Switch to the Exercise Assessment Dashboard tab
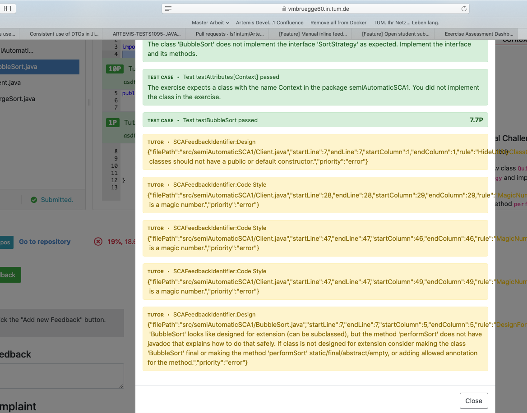Screen dimensions: 527x413 (478, 33)
